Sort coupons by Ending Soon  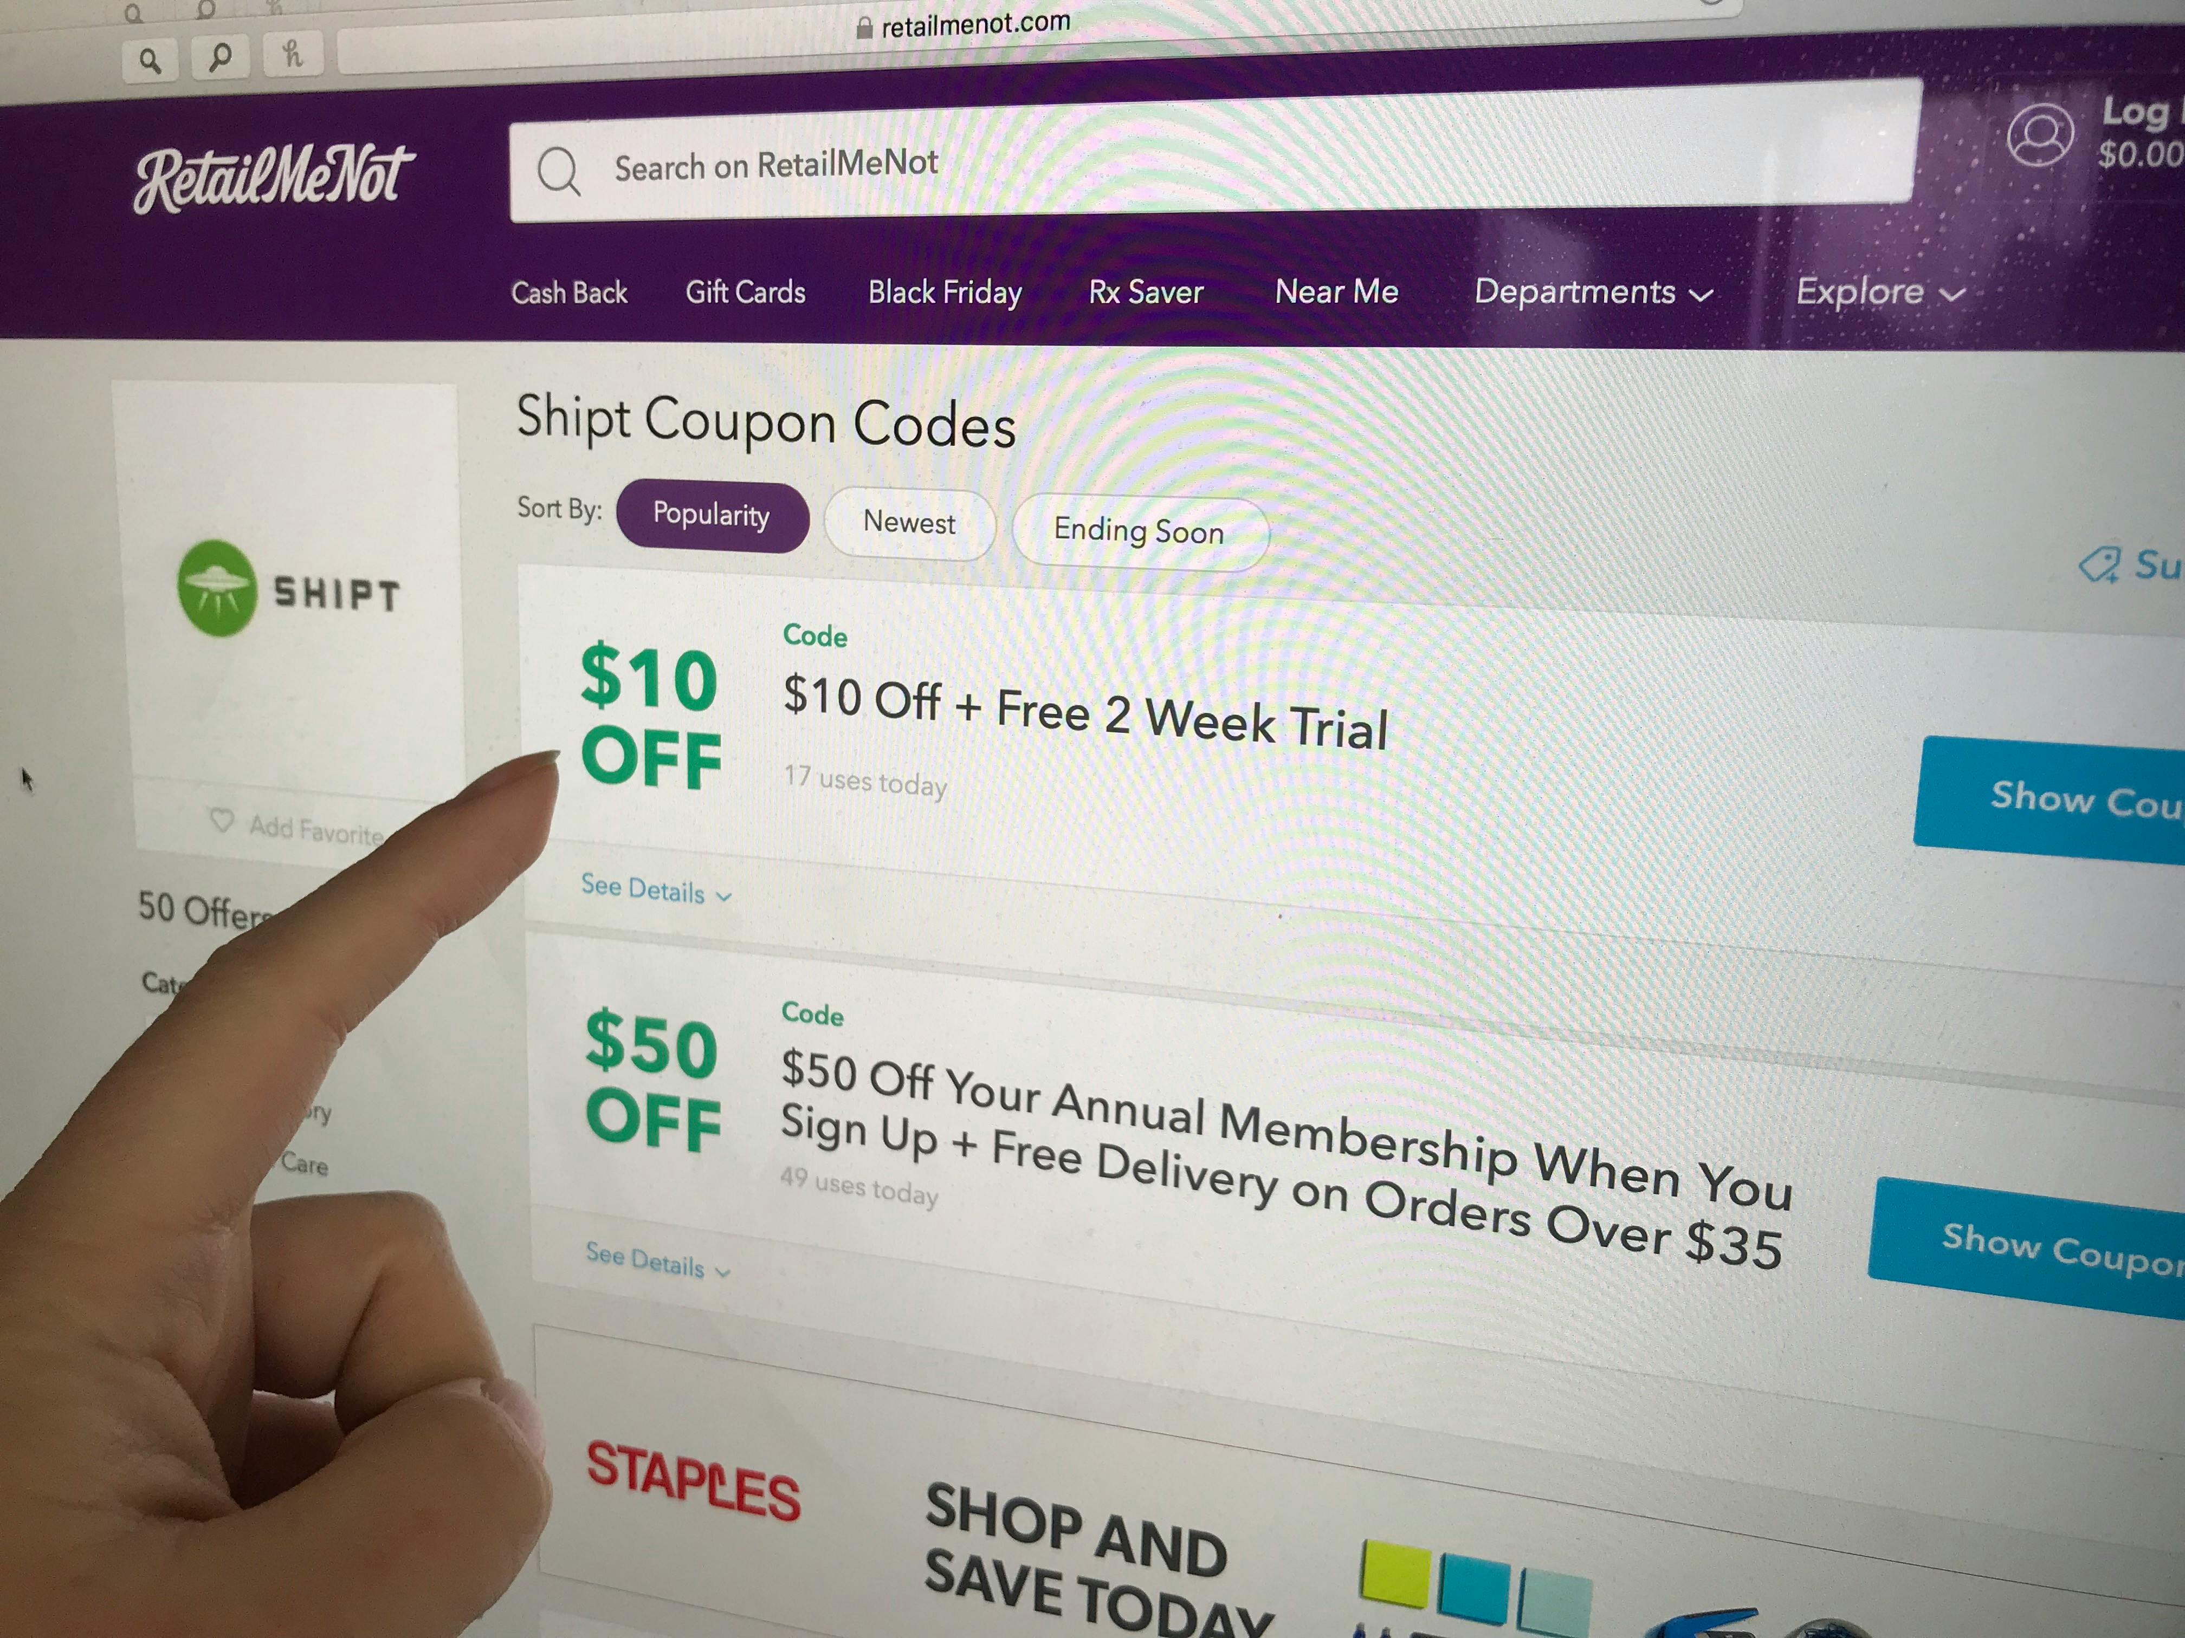click(x=1140, y=532)
